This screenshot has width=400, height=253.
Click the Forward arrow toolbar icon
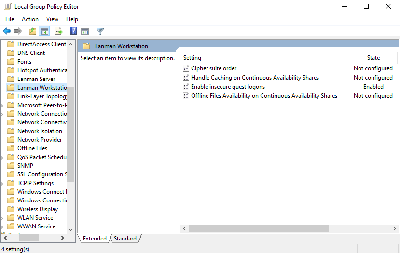click(x=17, y=31)
